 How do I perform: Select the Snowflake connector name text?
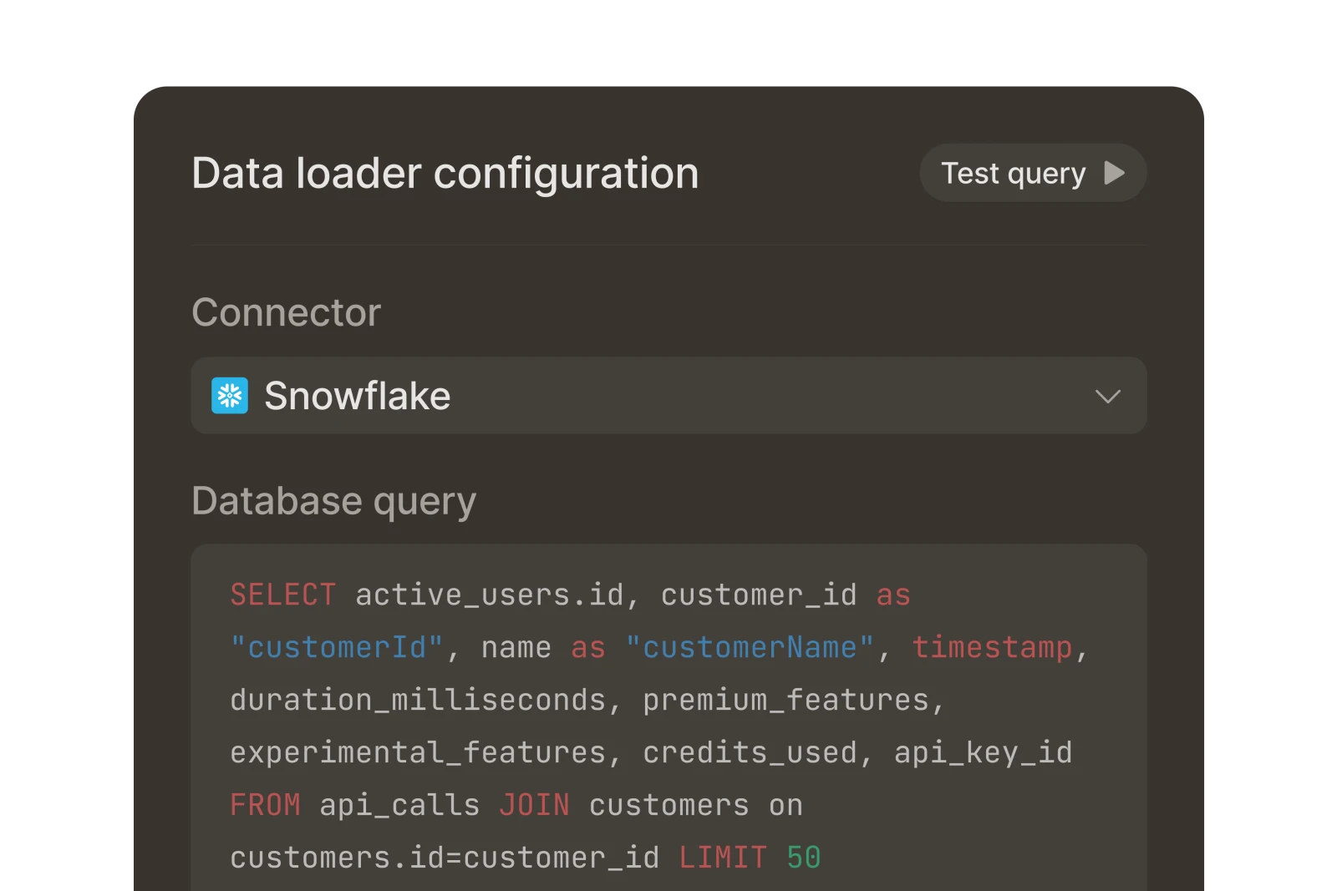coord(358,396)
